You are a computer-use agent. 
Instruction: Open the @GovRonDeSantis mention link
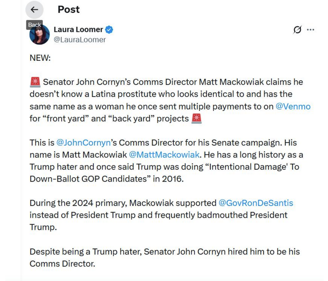[x=256, y=203]
